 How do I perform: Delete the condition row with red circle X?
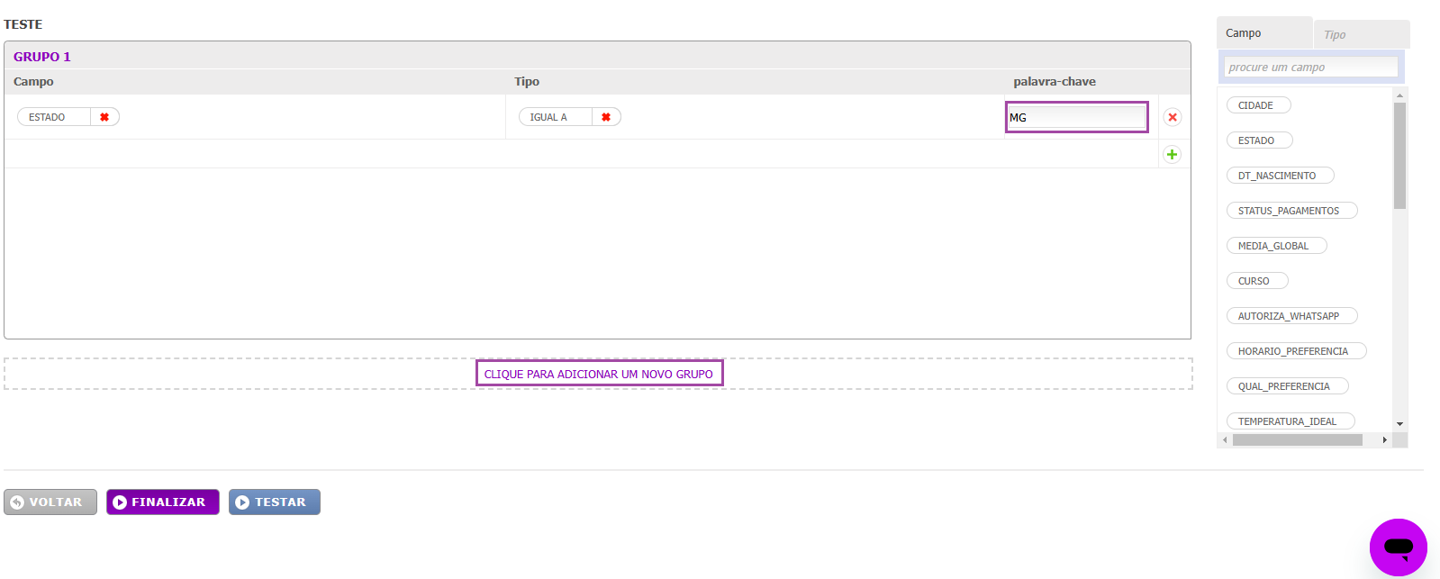pos(1173,117)
